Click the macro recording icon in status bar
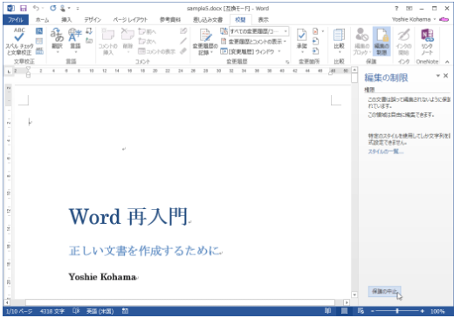The image size is (454, 318). point(125,311)
